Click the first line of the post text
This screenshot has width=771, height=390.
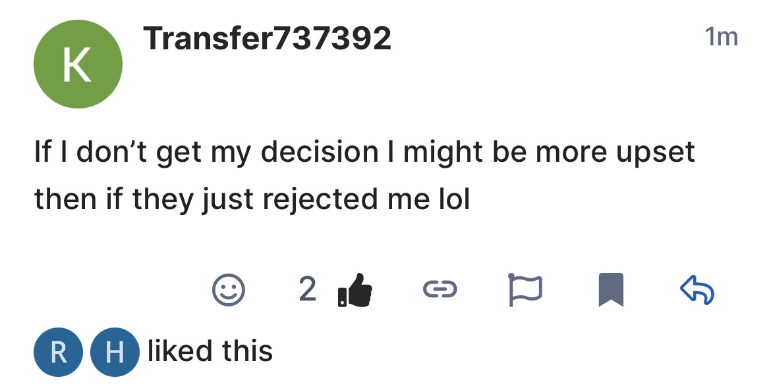pyautogui.click(x=364, y=153)
